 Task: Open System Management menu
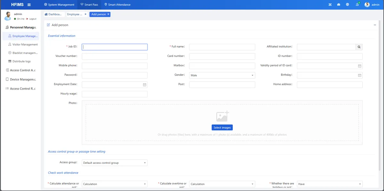[x=59, y=4]
